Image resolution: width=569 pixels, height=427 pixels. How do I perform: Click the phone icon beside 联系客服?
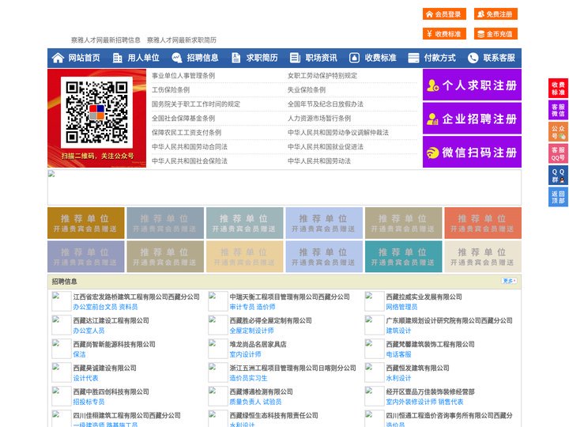(473, 58)
